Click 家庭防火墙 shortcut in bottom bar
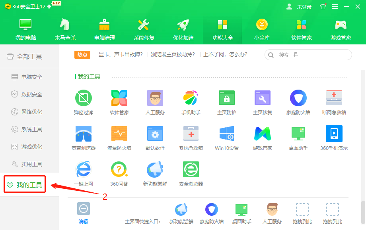Image resolution: width=366 pixels, height=230 pixels. (x=212, y=213)
